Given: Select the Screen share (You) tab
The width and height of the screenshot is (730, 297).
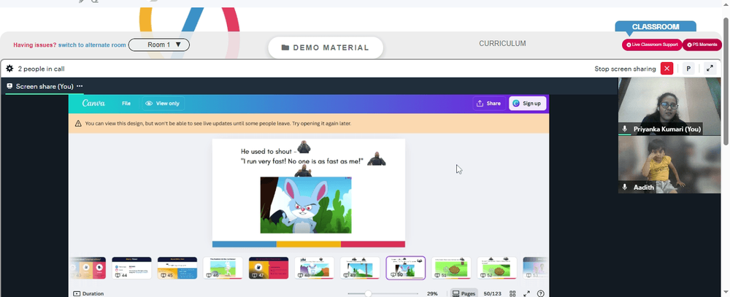Looking at the screenshot, I should coord(45,86).
